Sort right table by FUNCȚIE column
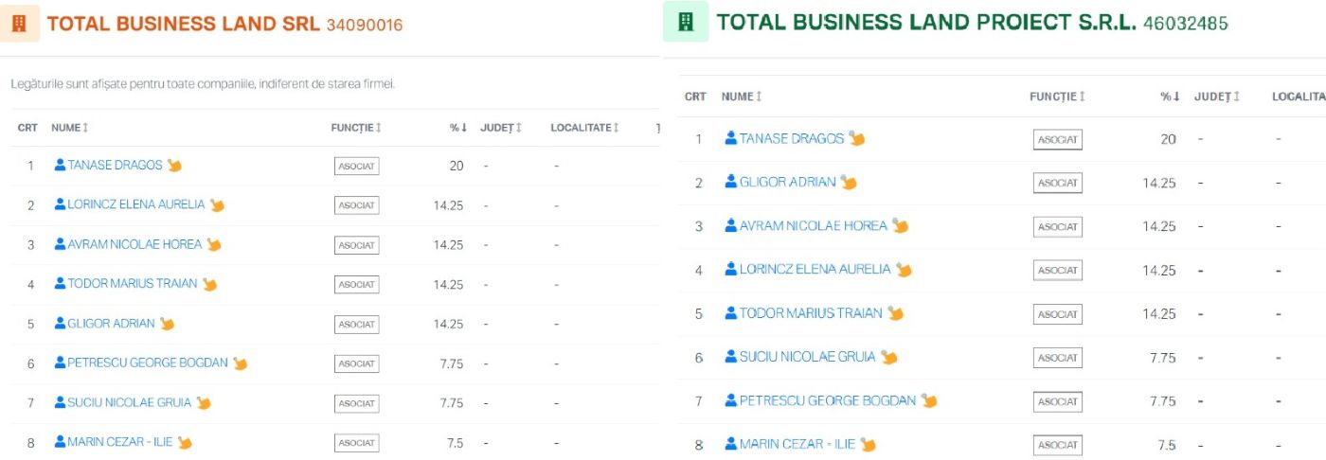Screen dimensions: 1326x460 [1057, 97]
